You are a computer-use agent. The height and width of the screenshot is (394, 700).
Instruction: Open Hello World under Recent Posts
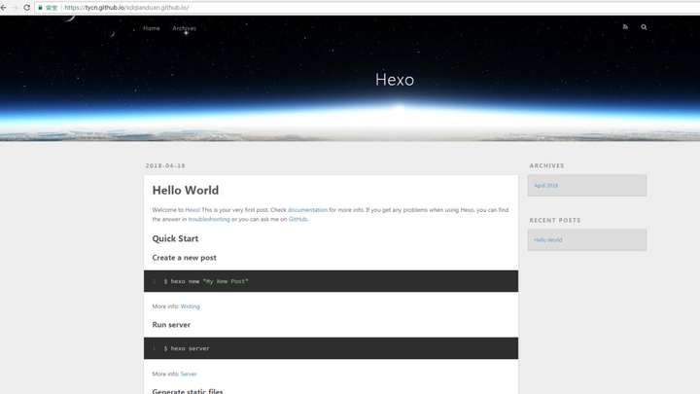point(547,240)
